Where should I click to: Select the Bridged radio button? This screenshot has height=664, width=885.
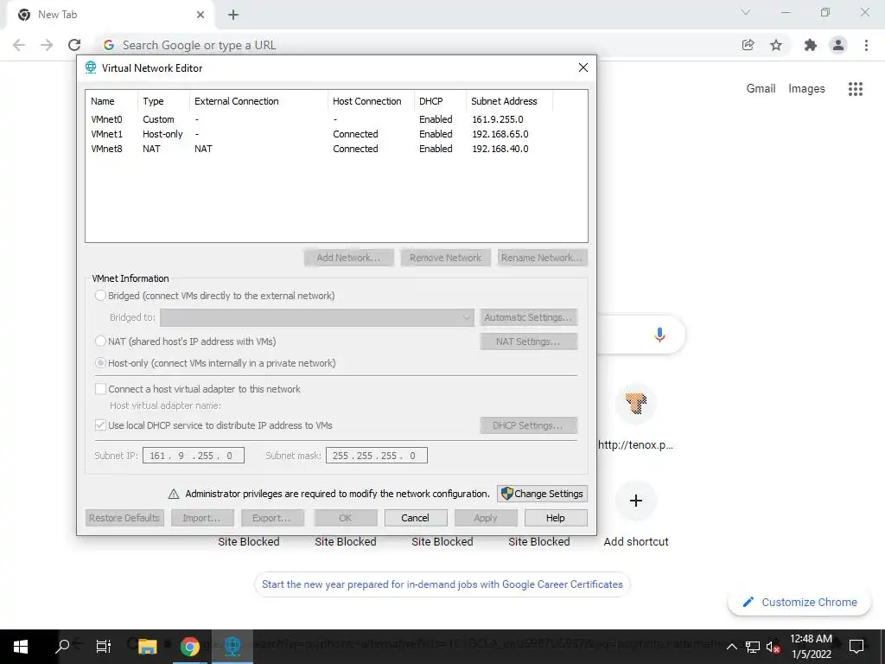tap(100, 296)
